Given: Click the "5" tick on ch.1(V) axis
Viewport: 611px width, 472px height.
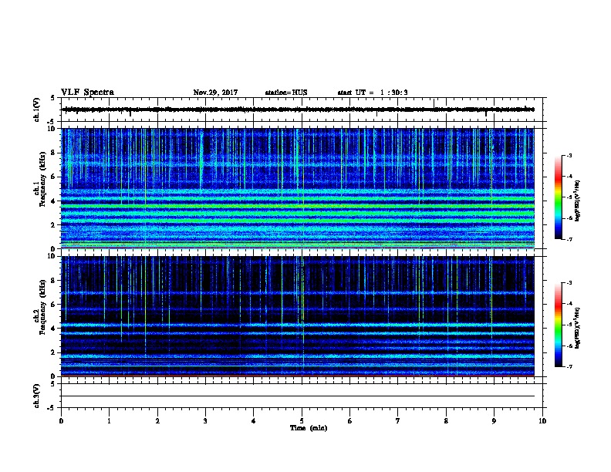Looking at the screenshot, I should [52, 98].
